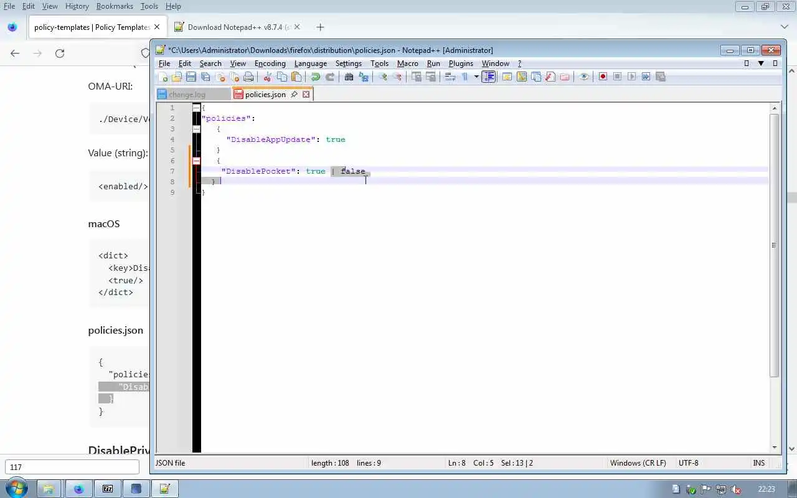The height and width of the screenshot is (498, 797).
Task: Toggle INS insert mode in status bar
Action: [x=759, y=463]
